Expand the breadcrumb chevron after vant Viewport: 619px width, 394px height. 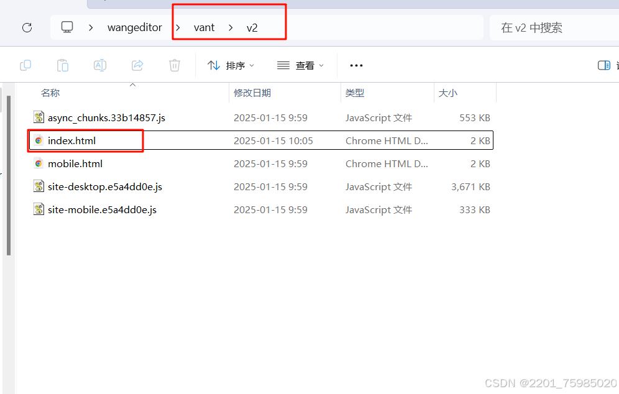tap(229, 27)
